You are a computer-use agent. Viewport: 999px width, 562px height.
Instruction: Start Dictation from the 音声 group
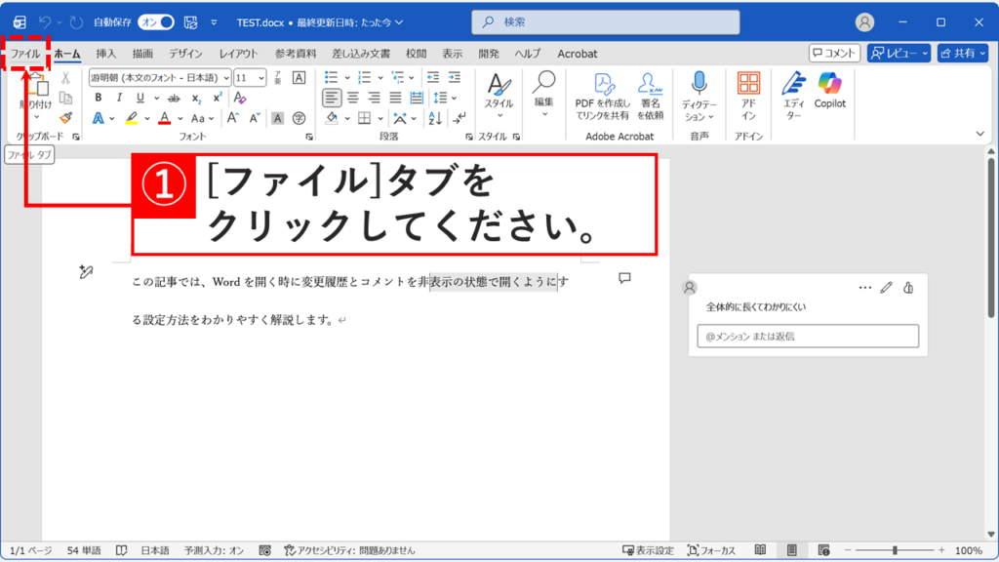699,93
